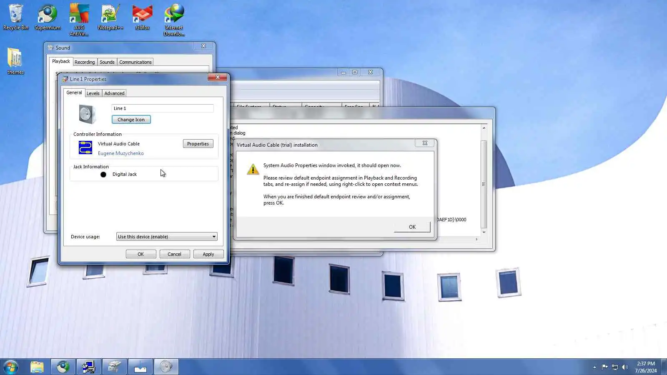
Task: Click the "System Audio Properties window invoked" message
Action: 332,165
